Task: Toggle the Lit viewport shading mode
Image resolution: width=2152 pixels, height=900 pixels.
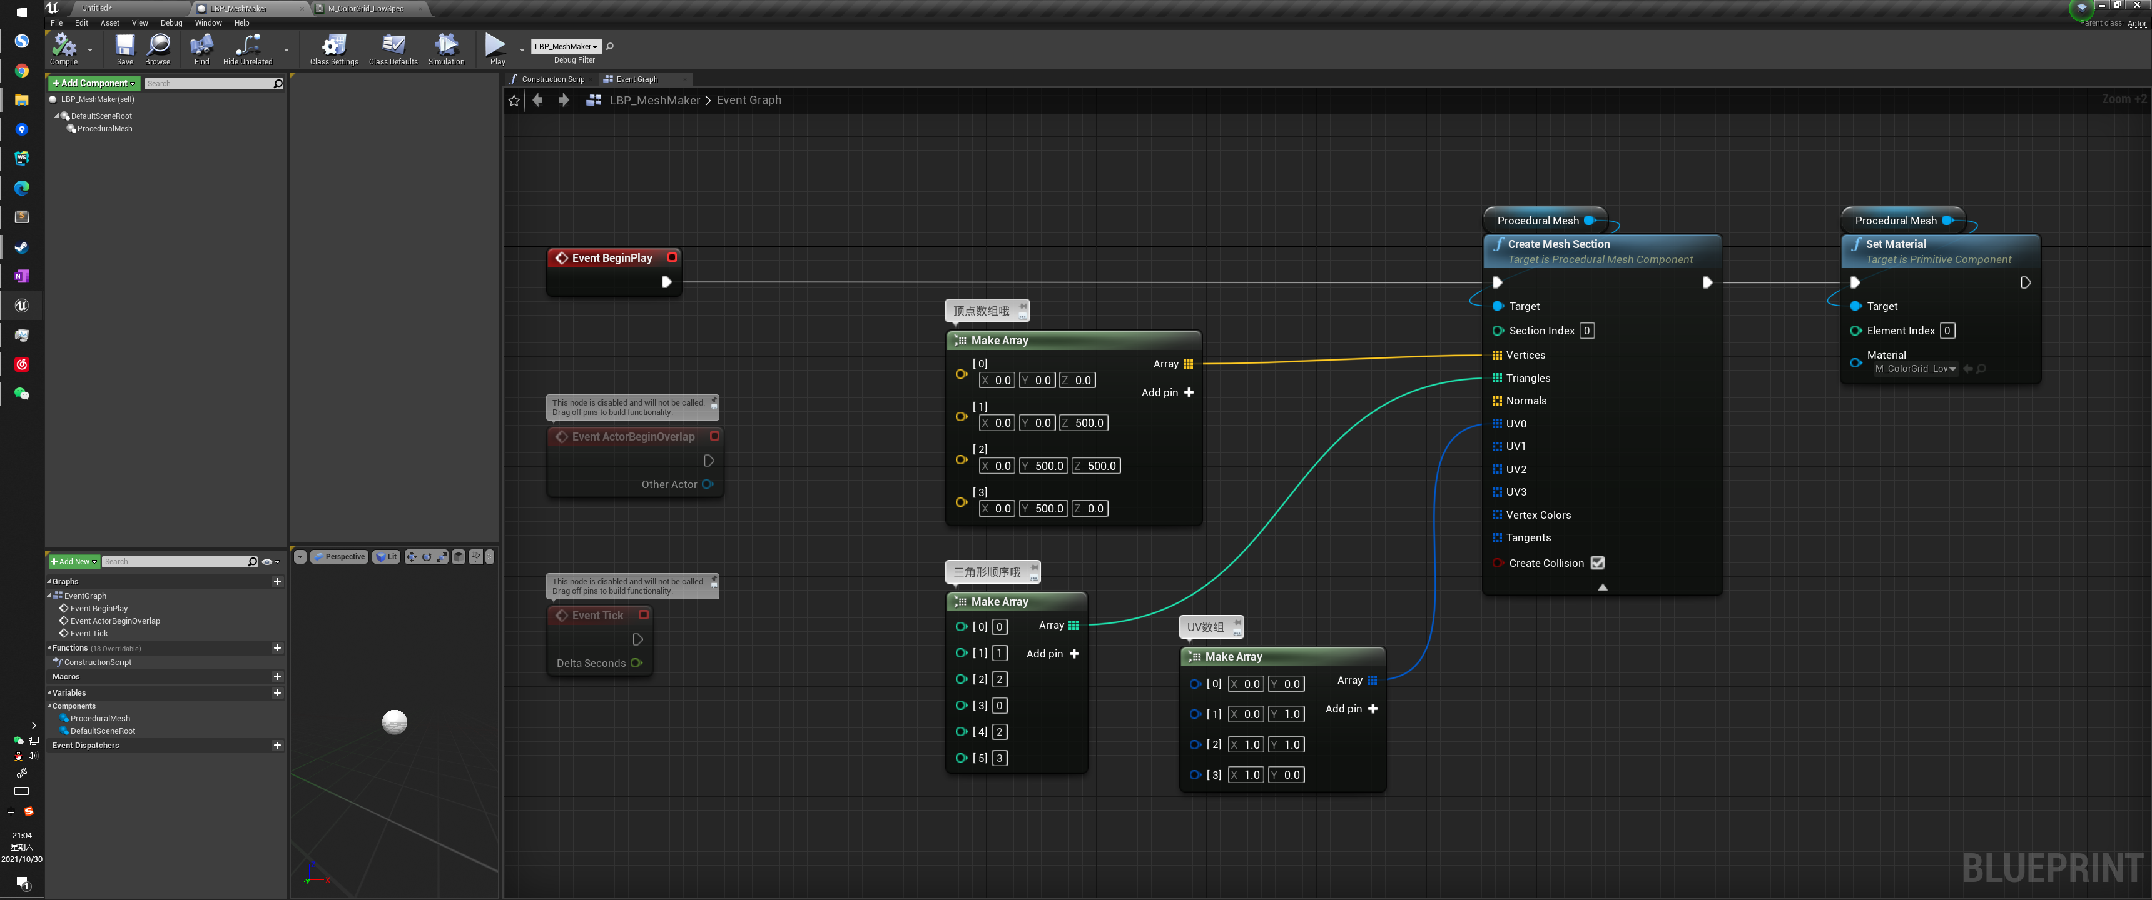Action: tap(385, 556)
